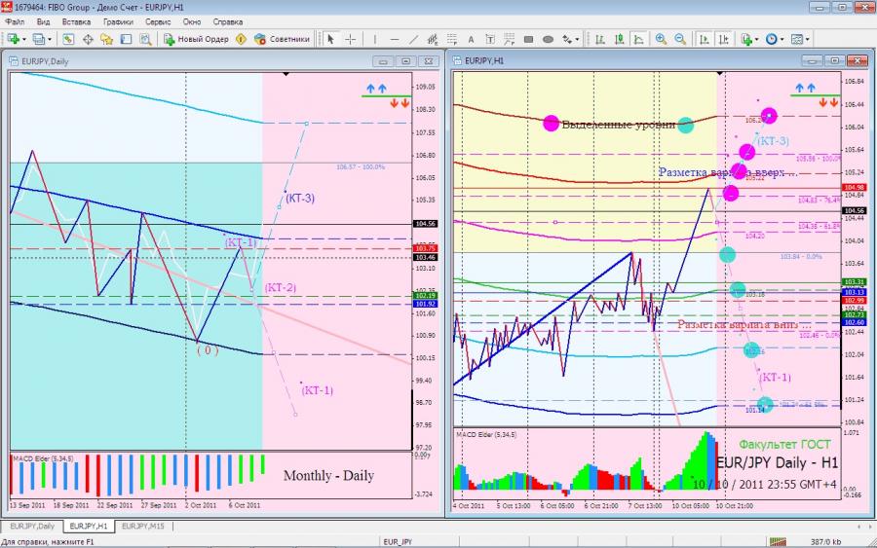Pick the Vertical Line tool

[375, 39]
